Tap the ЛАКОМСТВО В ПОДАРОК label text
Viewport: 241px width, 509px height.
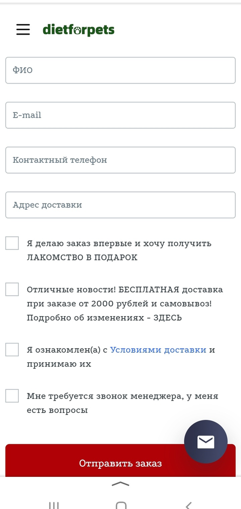(82, 258)
